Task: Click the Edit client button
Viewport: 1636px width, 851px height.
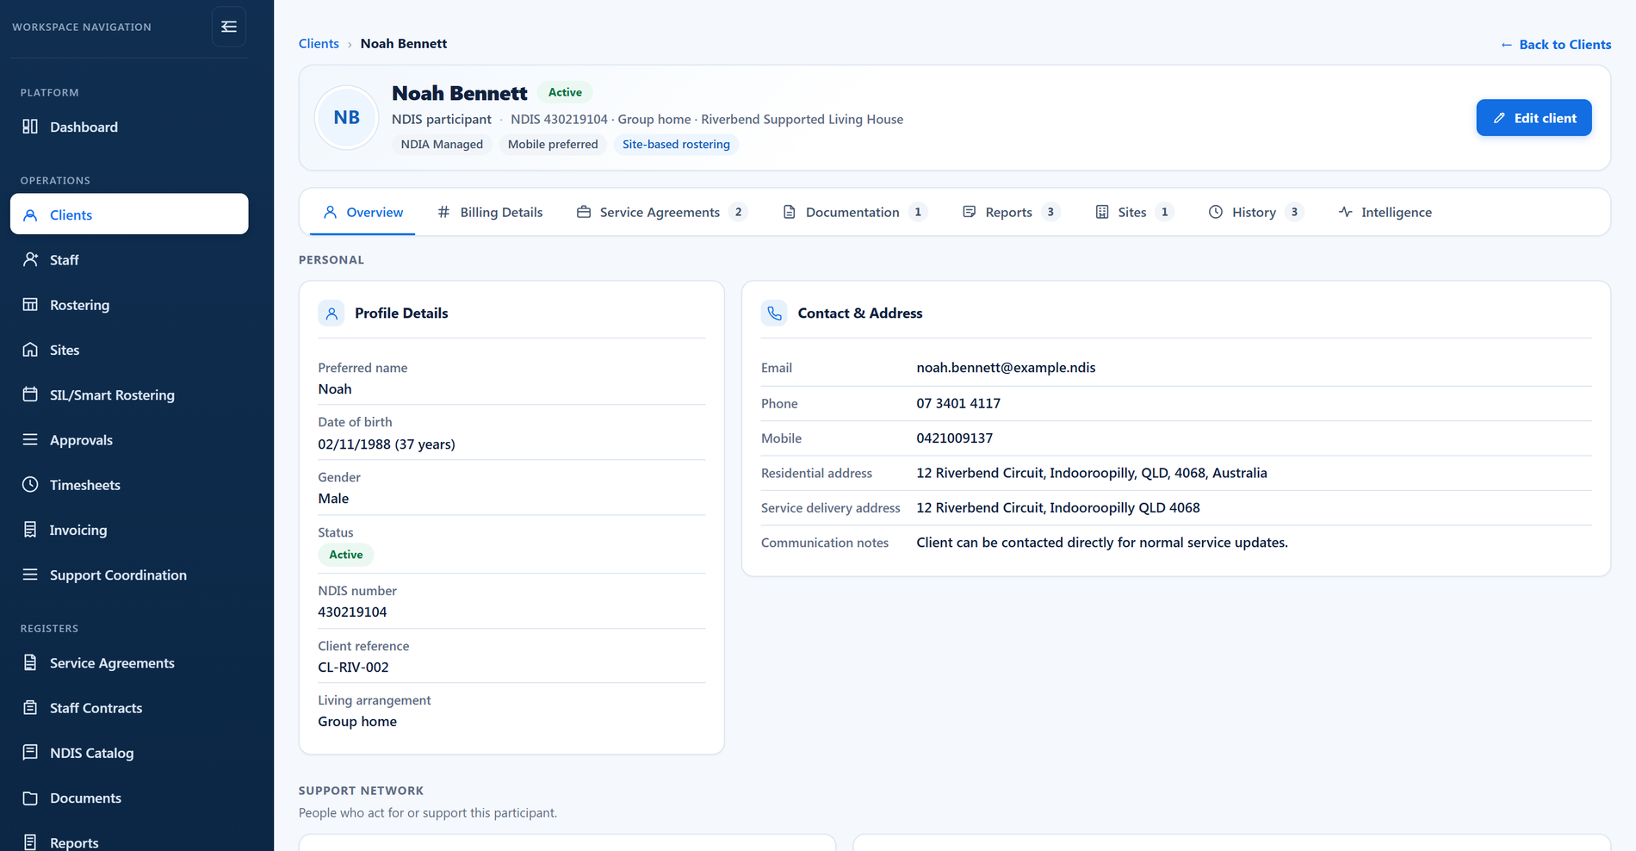Action: (1534, 118)
